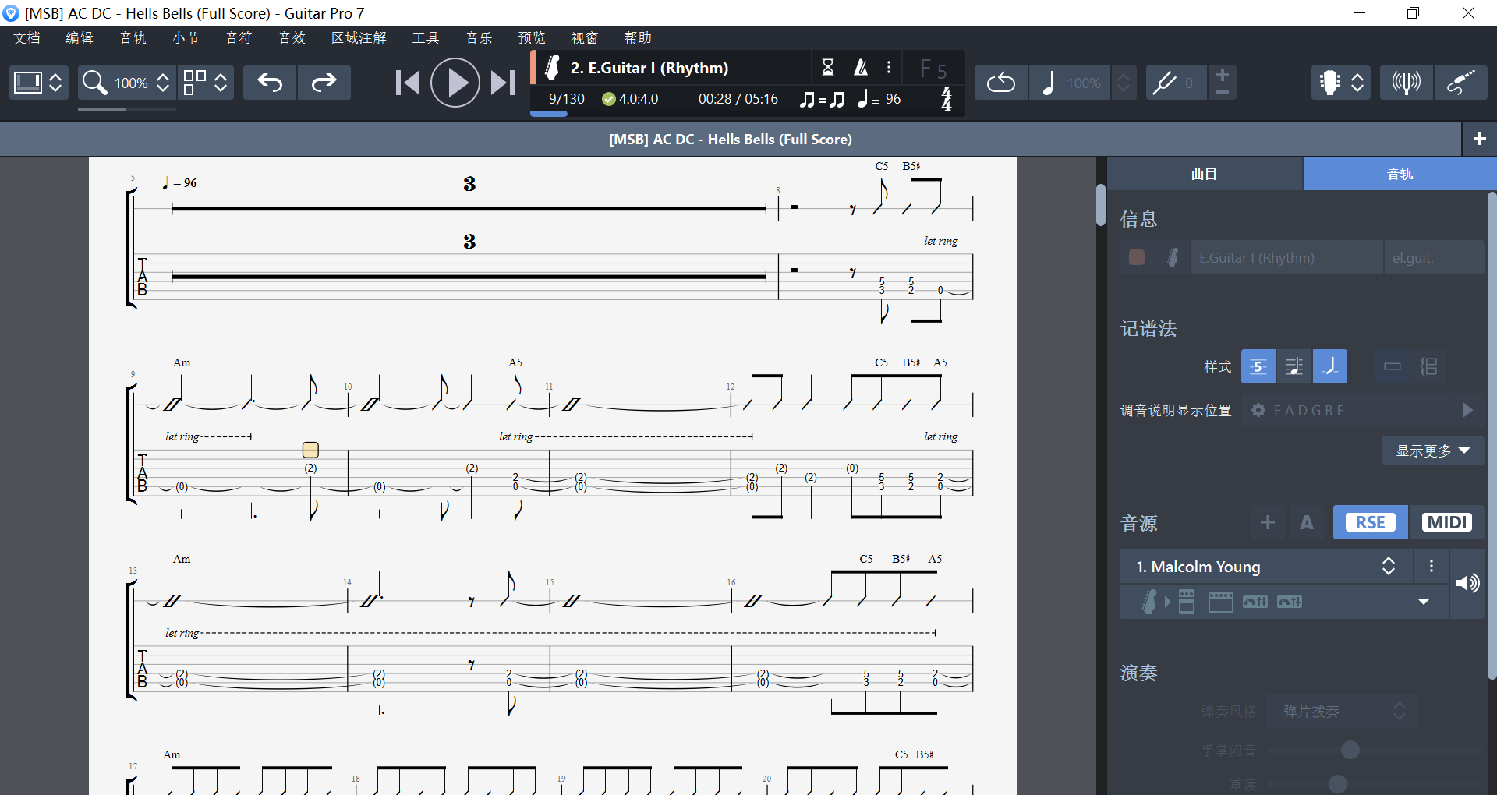Open the guitar tuner icon
The width and height of the screenshot is (1497, 795).
tap(1406, 82)
